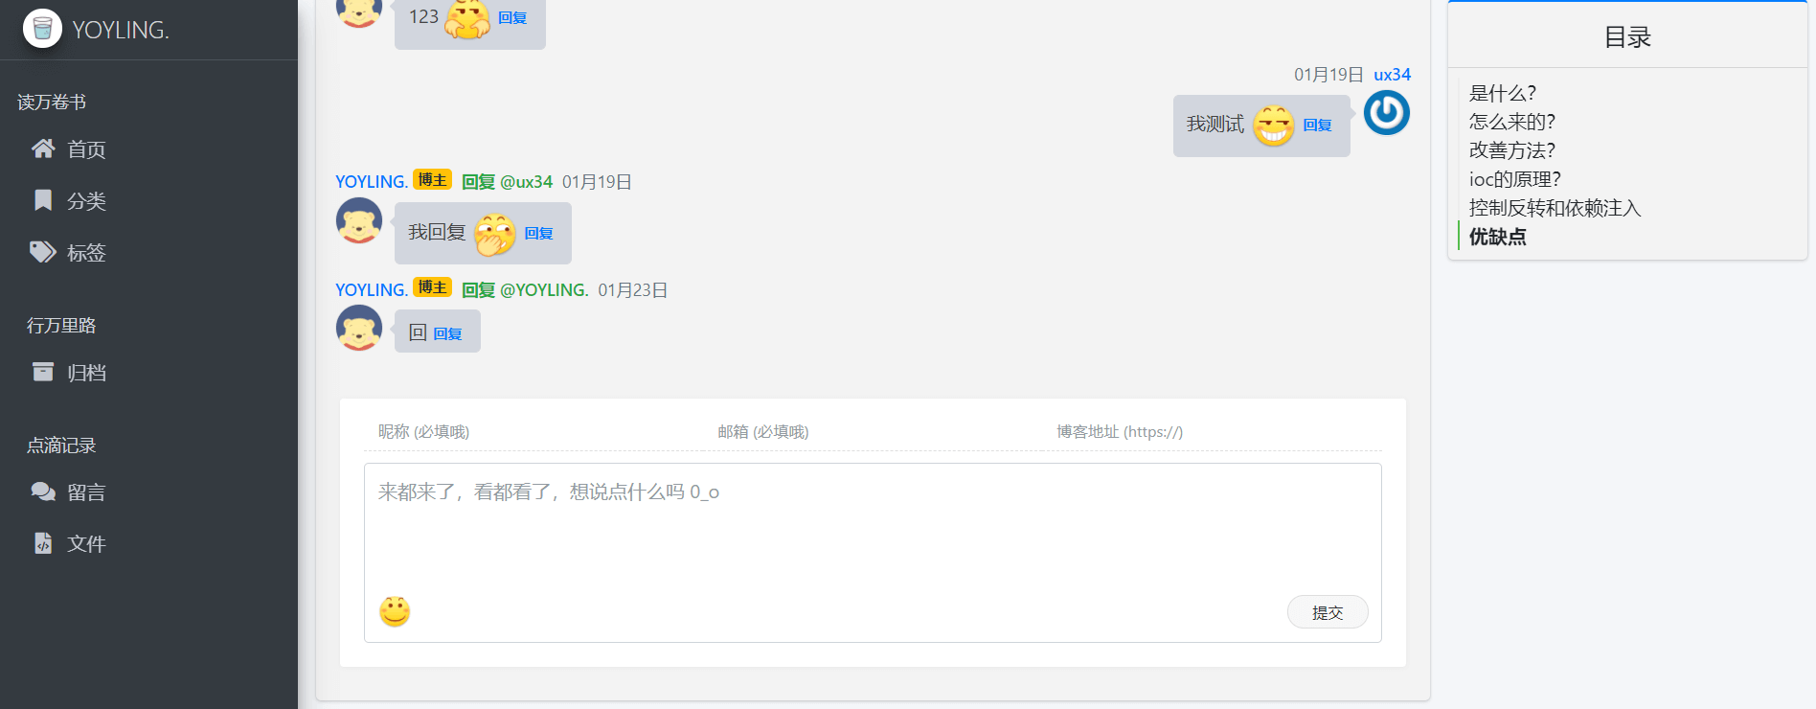The width and height of the screenshot is (1816, 709).
Task: Click ux34's blue power avatar
Action: 1387,113
